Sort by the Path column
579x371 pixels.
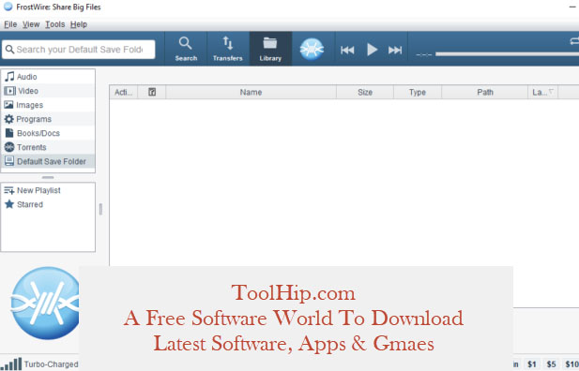485,92
